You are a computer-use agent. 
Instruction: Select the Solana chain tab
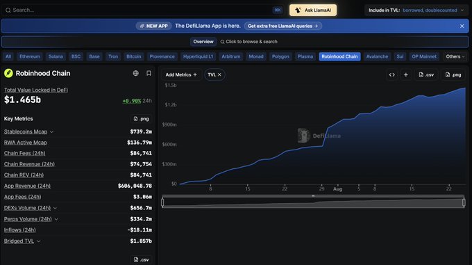56,56
